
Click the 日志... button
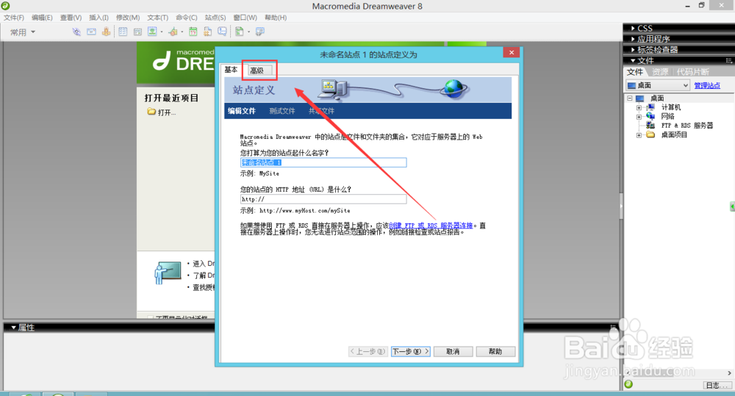coord(717,385)
